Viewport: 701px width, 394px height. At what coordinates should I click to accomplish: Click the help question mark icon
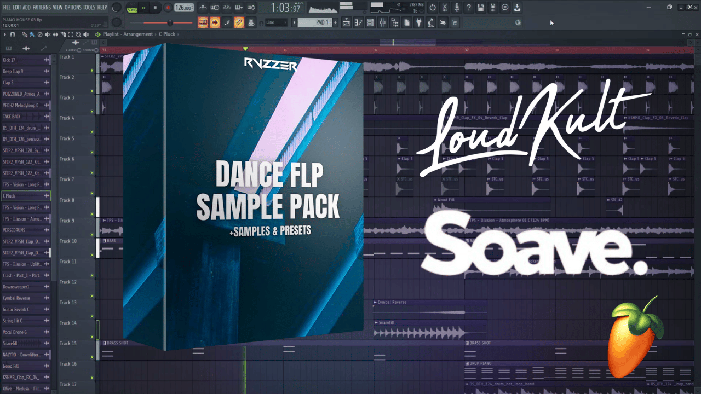tap(469, 8)
